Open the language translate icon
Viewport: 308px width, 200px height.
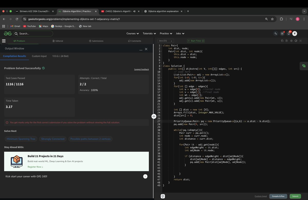[276, 34]
